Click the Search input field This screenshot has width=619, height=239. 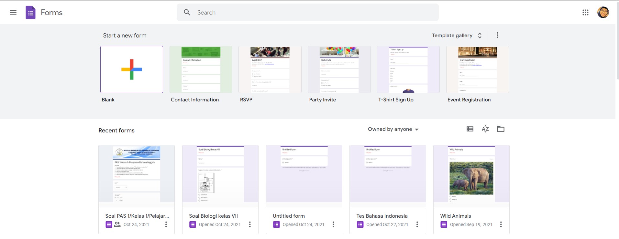pyautogui.click(x=307, y=13)
